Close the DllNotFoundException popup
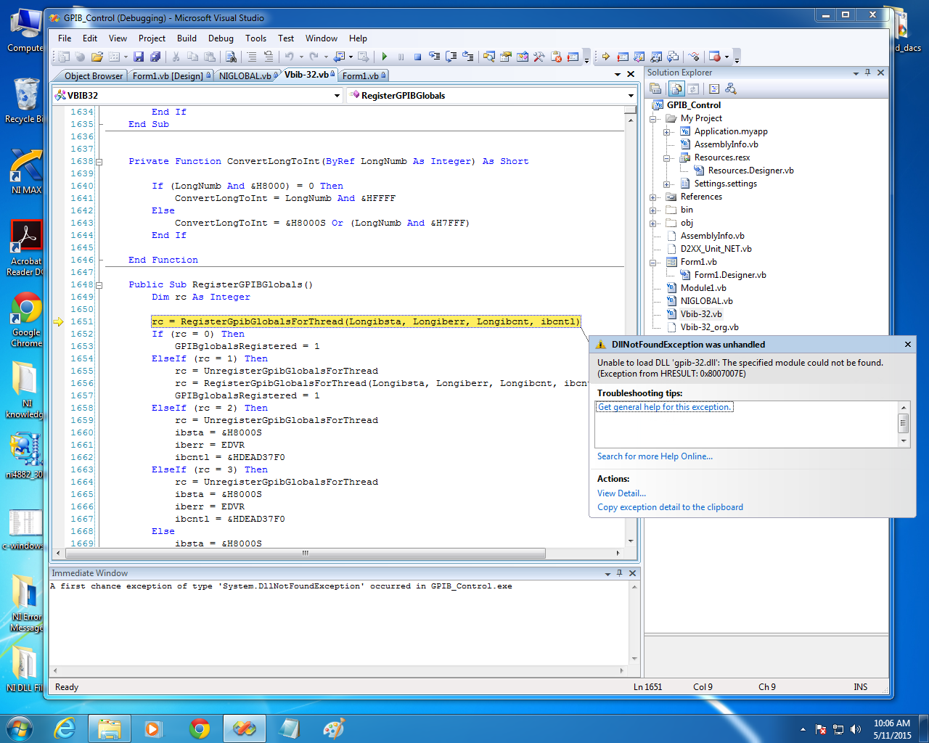The image size is (929, 743). [x=907, y=345]
